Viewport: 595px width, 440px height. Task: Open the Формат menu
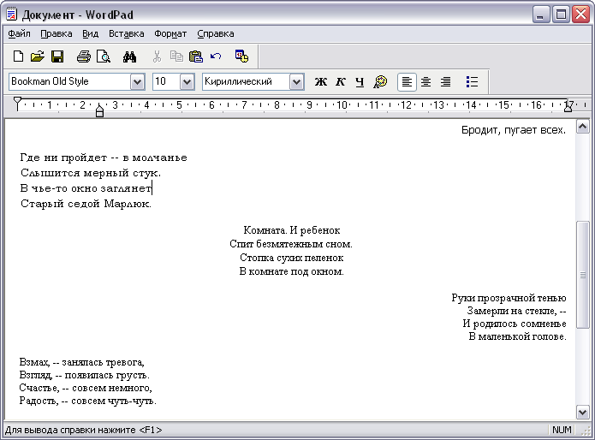(170, 33)
